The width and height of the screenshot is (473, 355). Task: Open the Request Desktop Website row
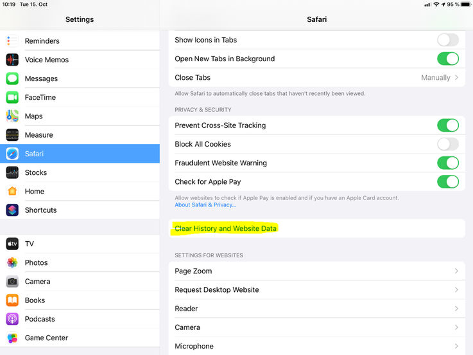pos(317,289)
